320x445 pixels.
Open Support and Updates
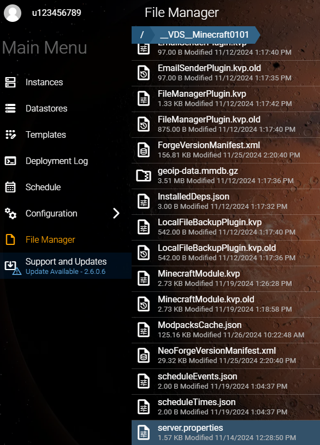pos(66,261)
